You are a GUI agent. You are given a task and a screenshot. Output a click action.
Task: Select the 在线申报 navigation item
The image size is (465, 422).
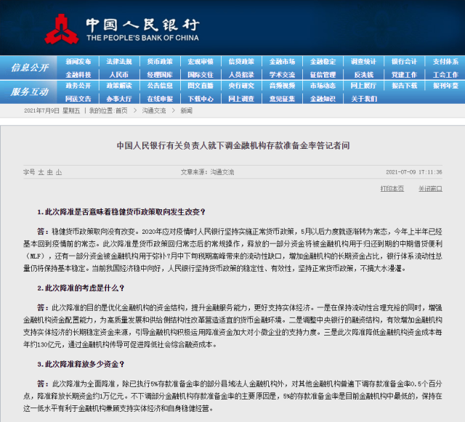pyautogui.click(x=160, y=99)
